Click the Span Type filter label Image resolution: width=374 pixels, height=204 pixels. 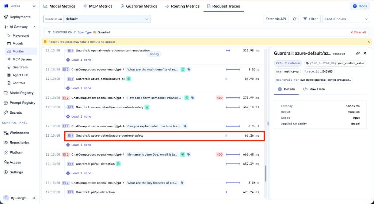pyautogui.click(x=84, y=32)
